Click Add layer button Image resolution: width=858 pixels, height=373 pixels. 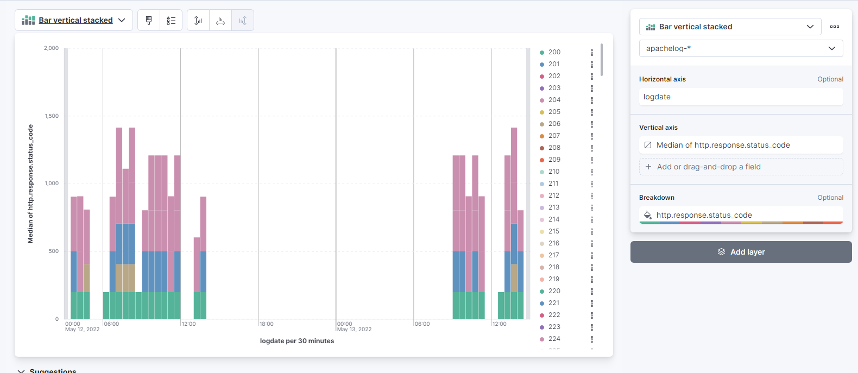click(x=741, y=252)
